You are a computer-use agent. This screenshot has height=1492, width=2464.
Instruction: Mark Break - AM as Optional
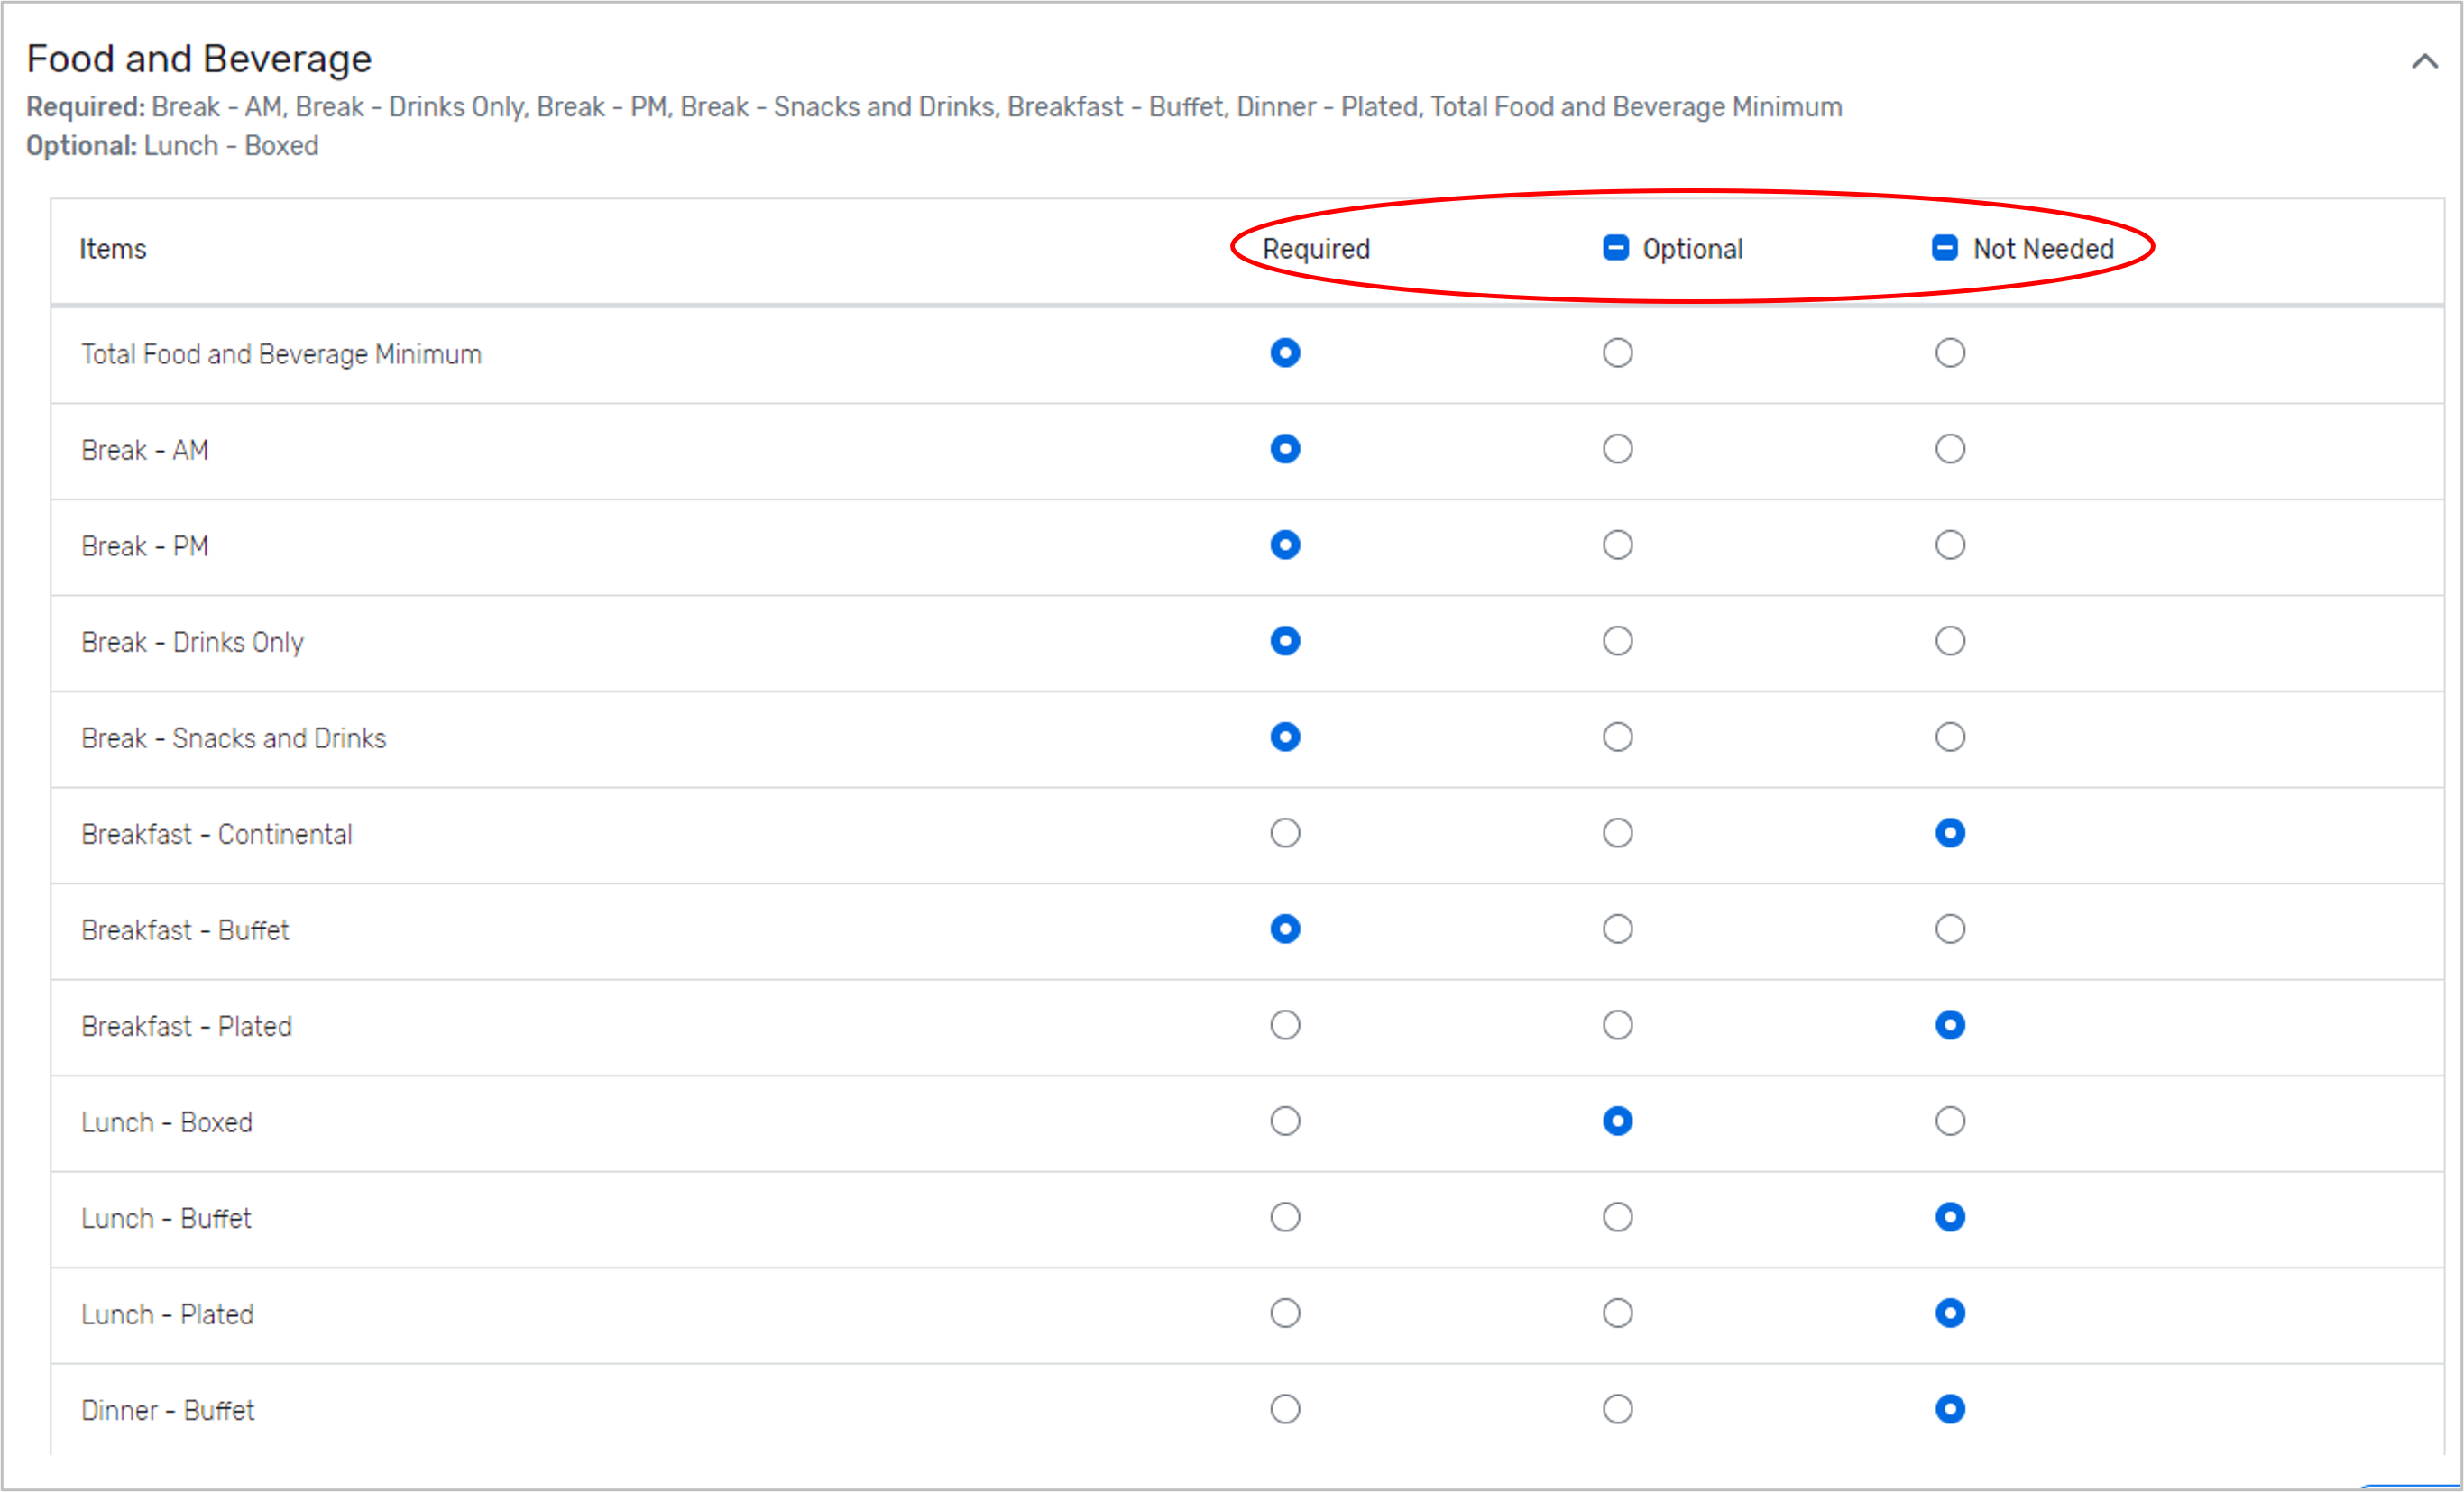pyautogui.click(x=1617, y=449)
